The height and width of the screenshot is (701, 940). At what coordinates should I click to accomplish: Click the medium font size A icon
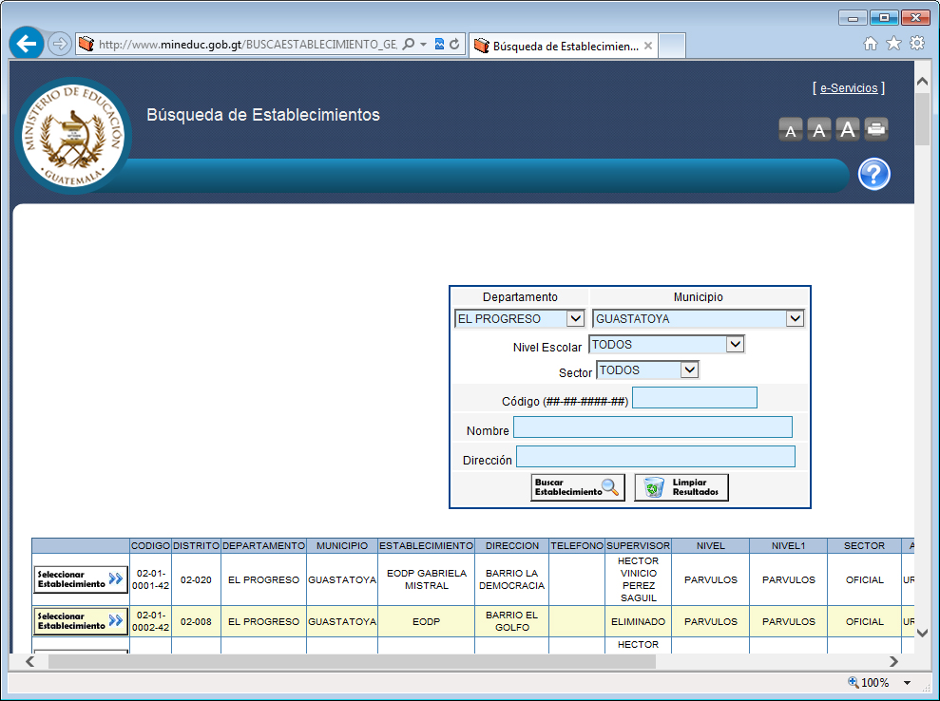pyautogui.click(x=819, y=130)
